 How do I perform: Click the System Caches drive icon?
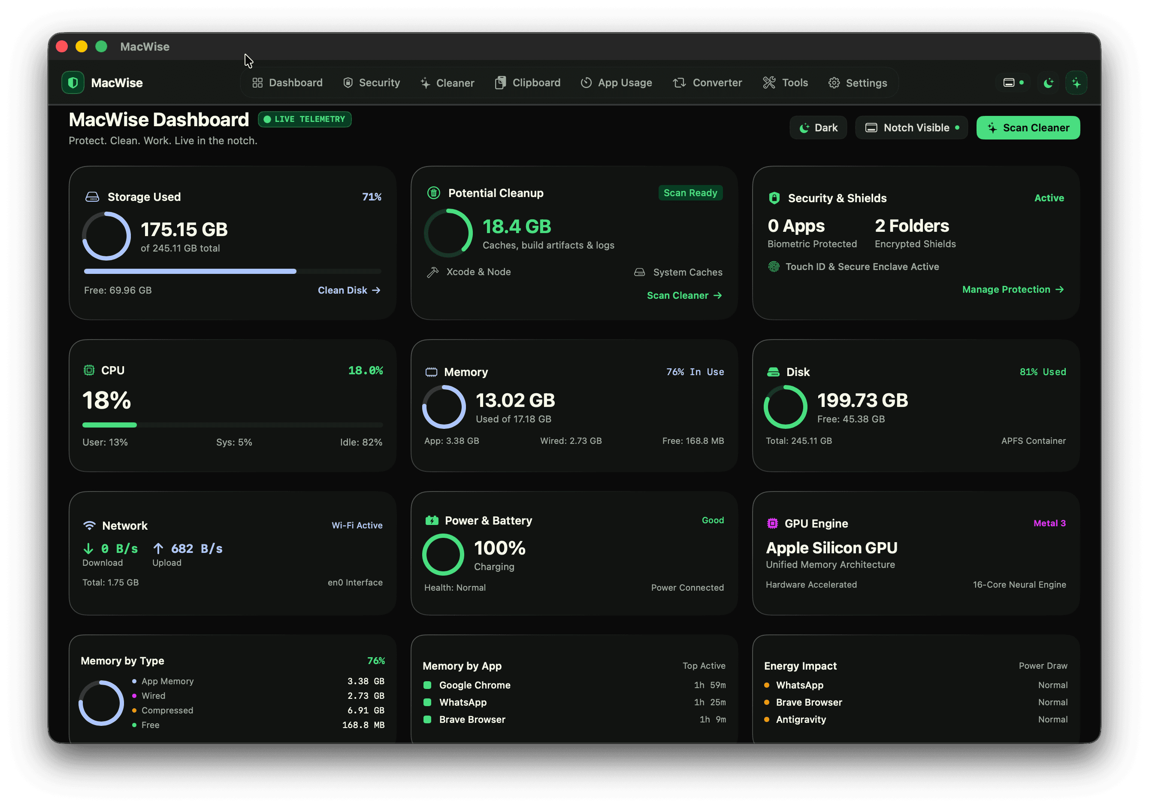pyautogui.click(x=640, y=272)
